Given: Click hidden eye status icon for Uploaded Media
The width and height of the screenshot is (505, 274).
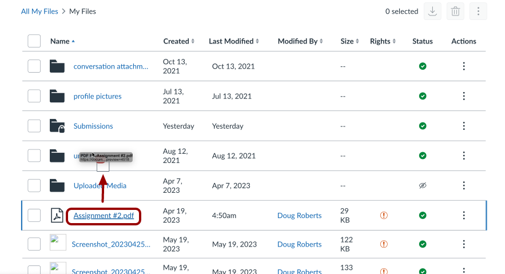Looking at the screenshot, I should pyautogui.click(x=423, y=185).
